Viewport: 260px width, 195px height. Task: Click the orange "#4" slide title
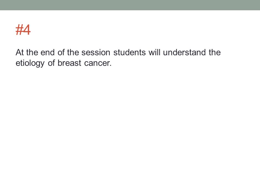tap(23, 30)
